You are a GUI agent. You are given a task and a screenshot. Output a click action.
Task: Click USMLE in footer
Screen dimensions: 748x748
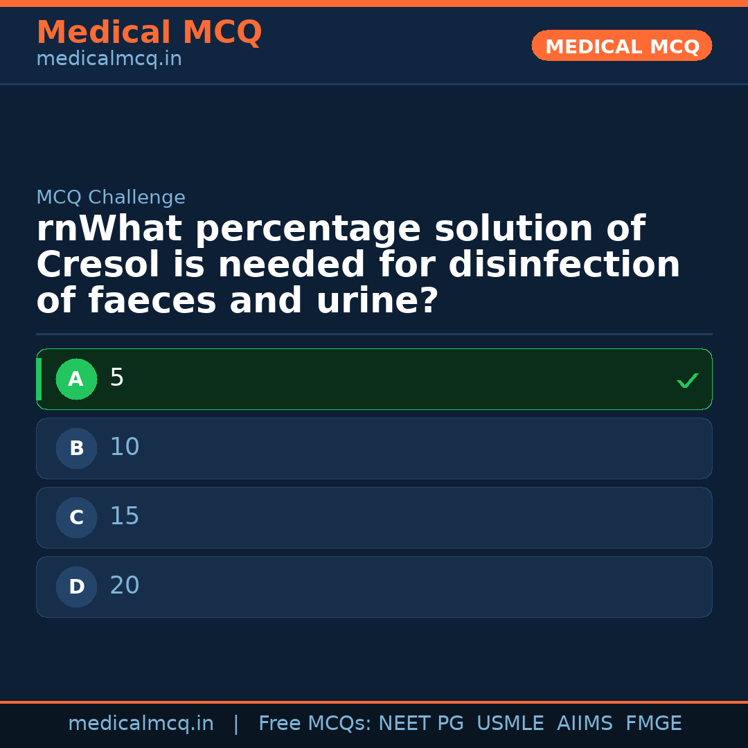[x=510, y=724]
